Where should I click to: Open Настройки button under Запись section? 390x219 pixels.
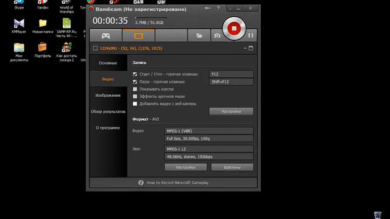coord(232,111)
